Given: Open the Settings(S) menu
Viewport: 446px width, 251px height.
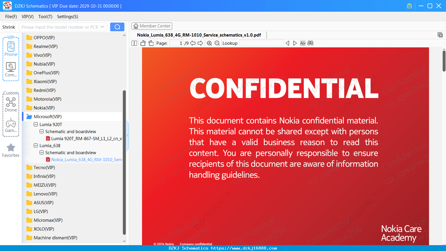Looking at the screenshot, I should click(x=68, y=17).
